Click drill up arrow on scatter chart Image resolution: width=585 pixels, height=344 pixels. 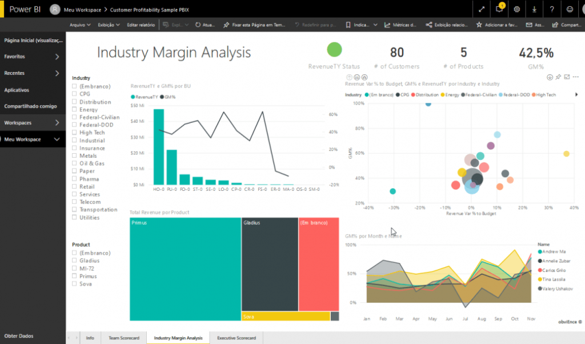[x=349, y=77]
